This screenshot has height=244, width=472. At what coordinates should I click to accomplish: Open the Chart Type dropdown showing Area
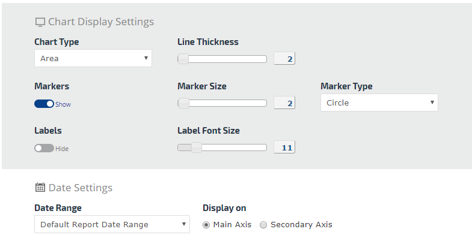(93, 59)
